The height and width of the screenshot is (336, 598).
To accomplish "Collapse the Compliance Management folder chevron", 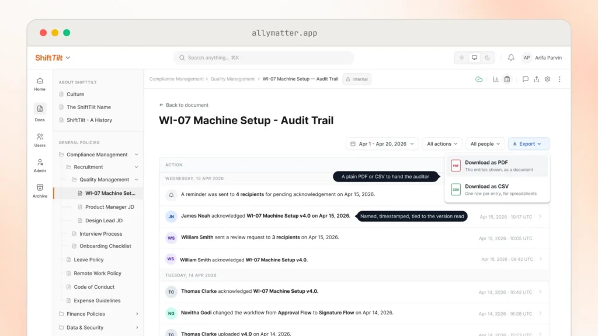I will (x=136, y=155).
